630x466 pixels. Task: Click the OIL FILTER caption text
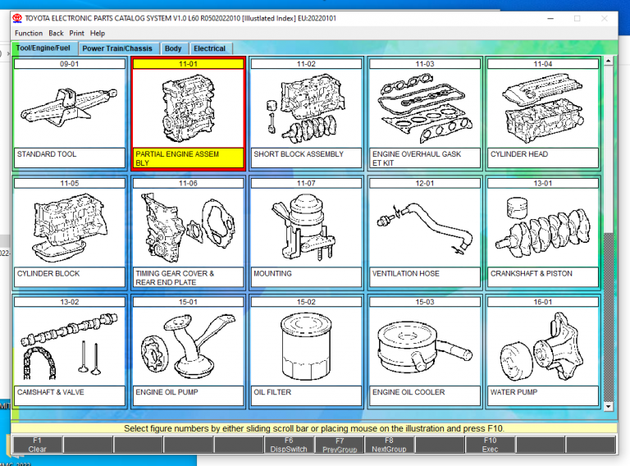pos(272,392)
